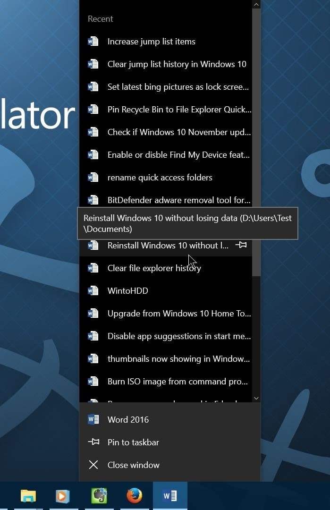330x510 pixels.
Task: Open the "WintoHDD" document
Action: [x=166, y=291]
